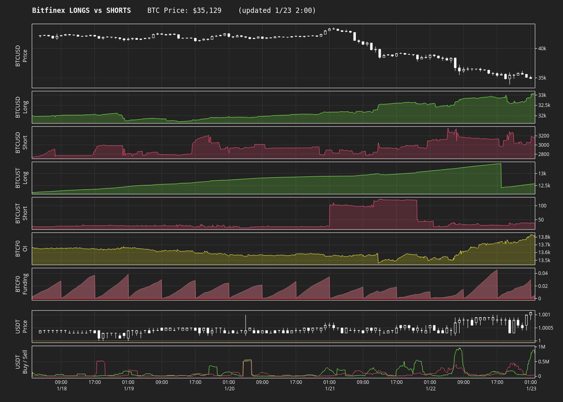Click the "32.5k" BTCUSD Long axis tick
Image resolution: width=563 pixels, height=402 pixels.
(x=545, y=106)
